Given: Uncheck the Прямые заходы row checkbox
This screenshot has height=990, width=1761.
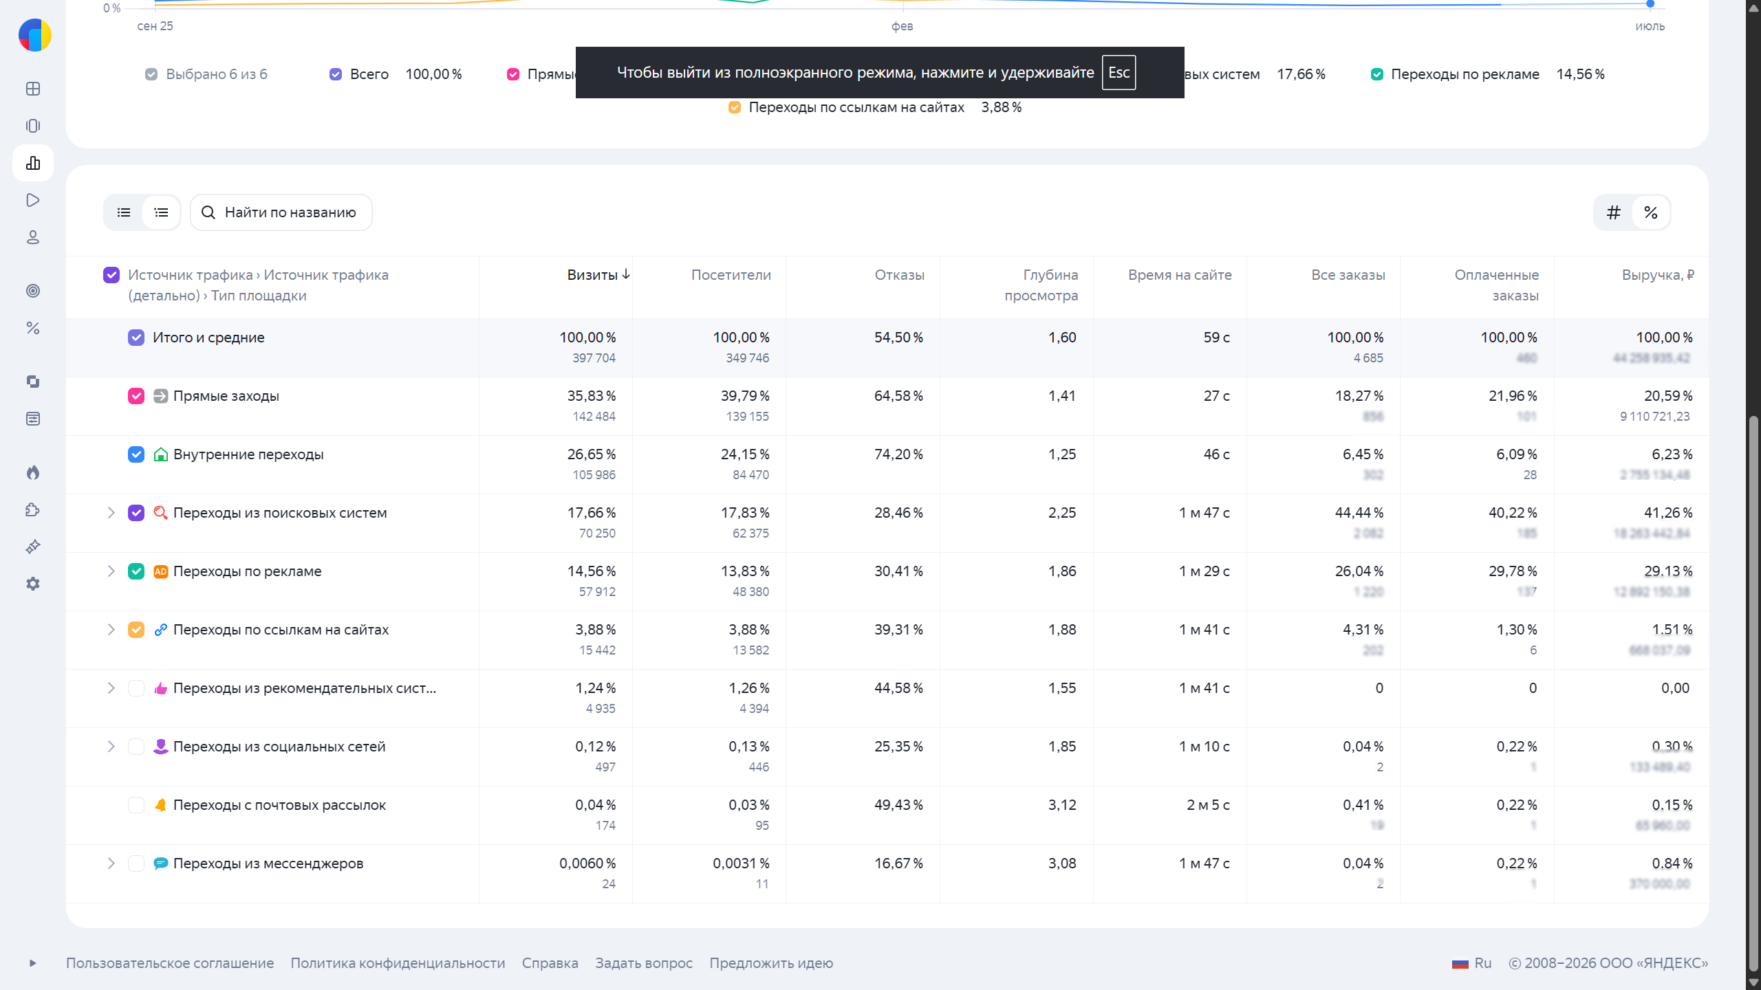Looking at the screenshot, I should (x=136, y=396).
